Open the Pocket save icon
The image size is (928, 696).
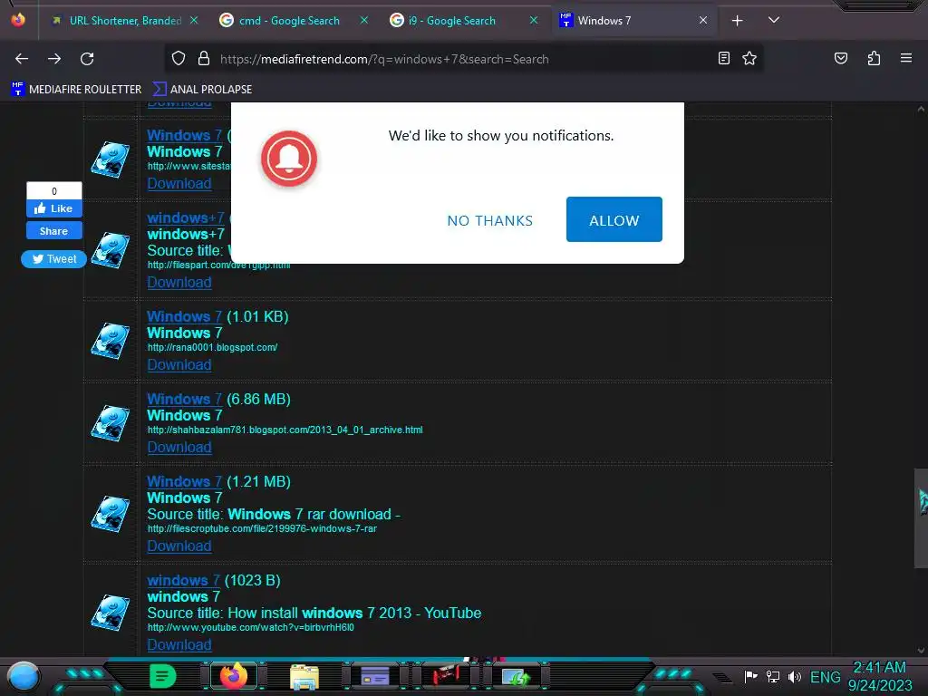[x=840, y=58]
